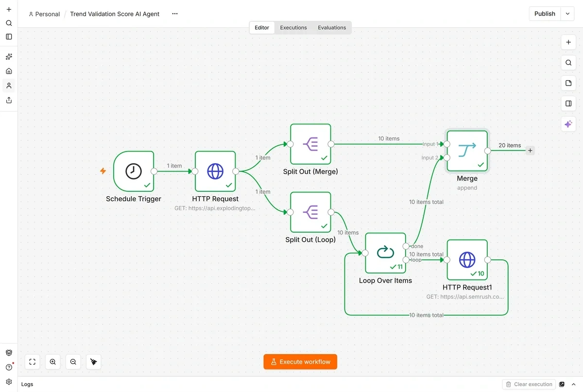Click the '20 items' output label

(510, 145)
